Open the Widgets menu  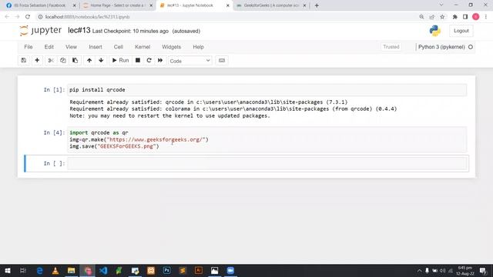pyautogui.click(x=171, y=47)
